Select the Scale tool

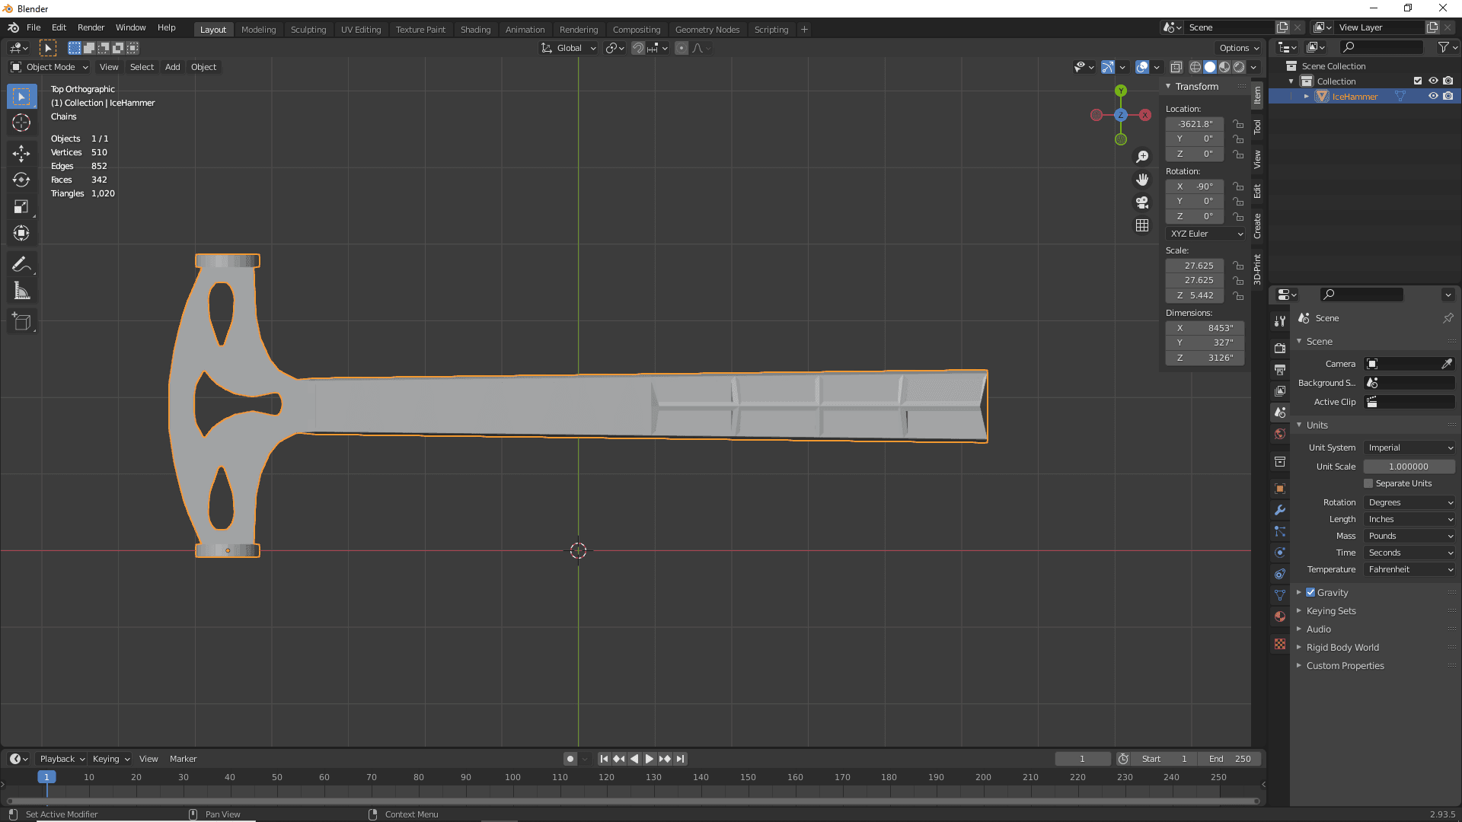(x=21, y=207)
